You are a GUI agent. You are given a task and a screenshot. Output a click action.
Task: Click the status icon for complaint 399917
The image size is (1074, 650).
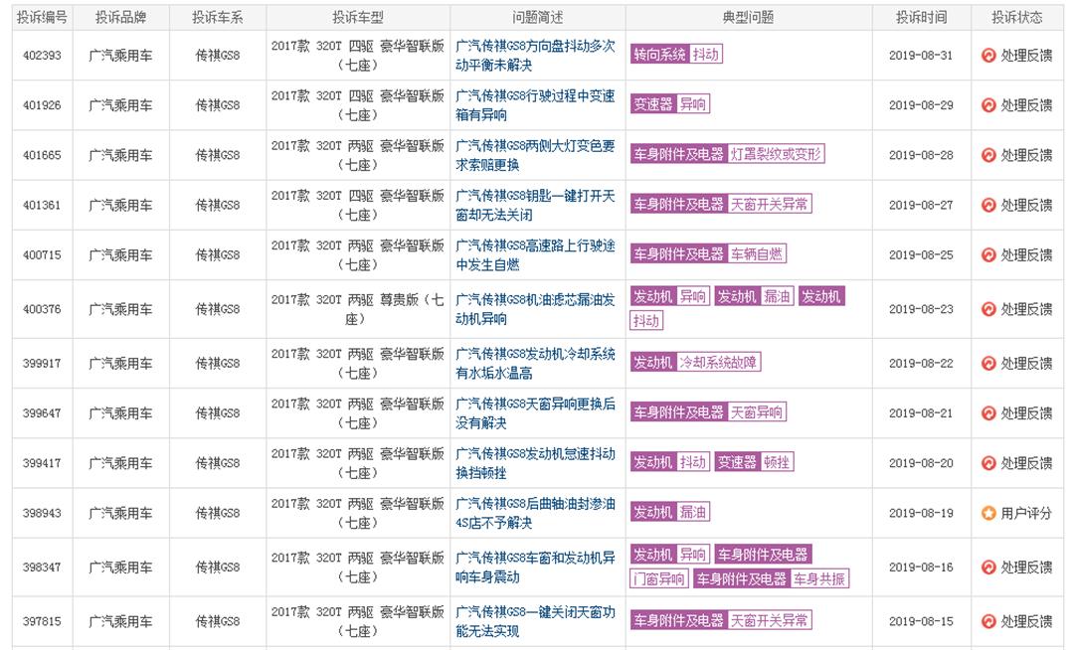pyautogui.click(x=988, y=363)
